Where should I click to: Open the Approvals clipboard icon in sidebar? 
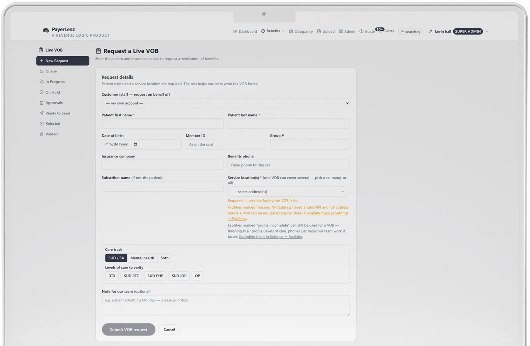41,103
